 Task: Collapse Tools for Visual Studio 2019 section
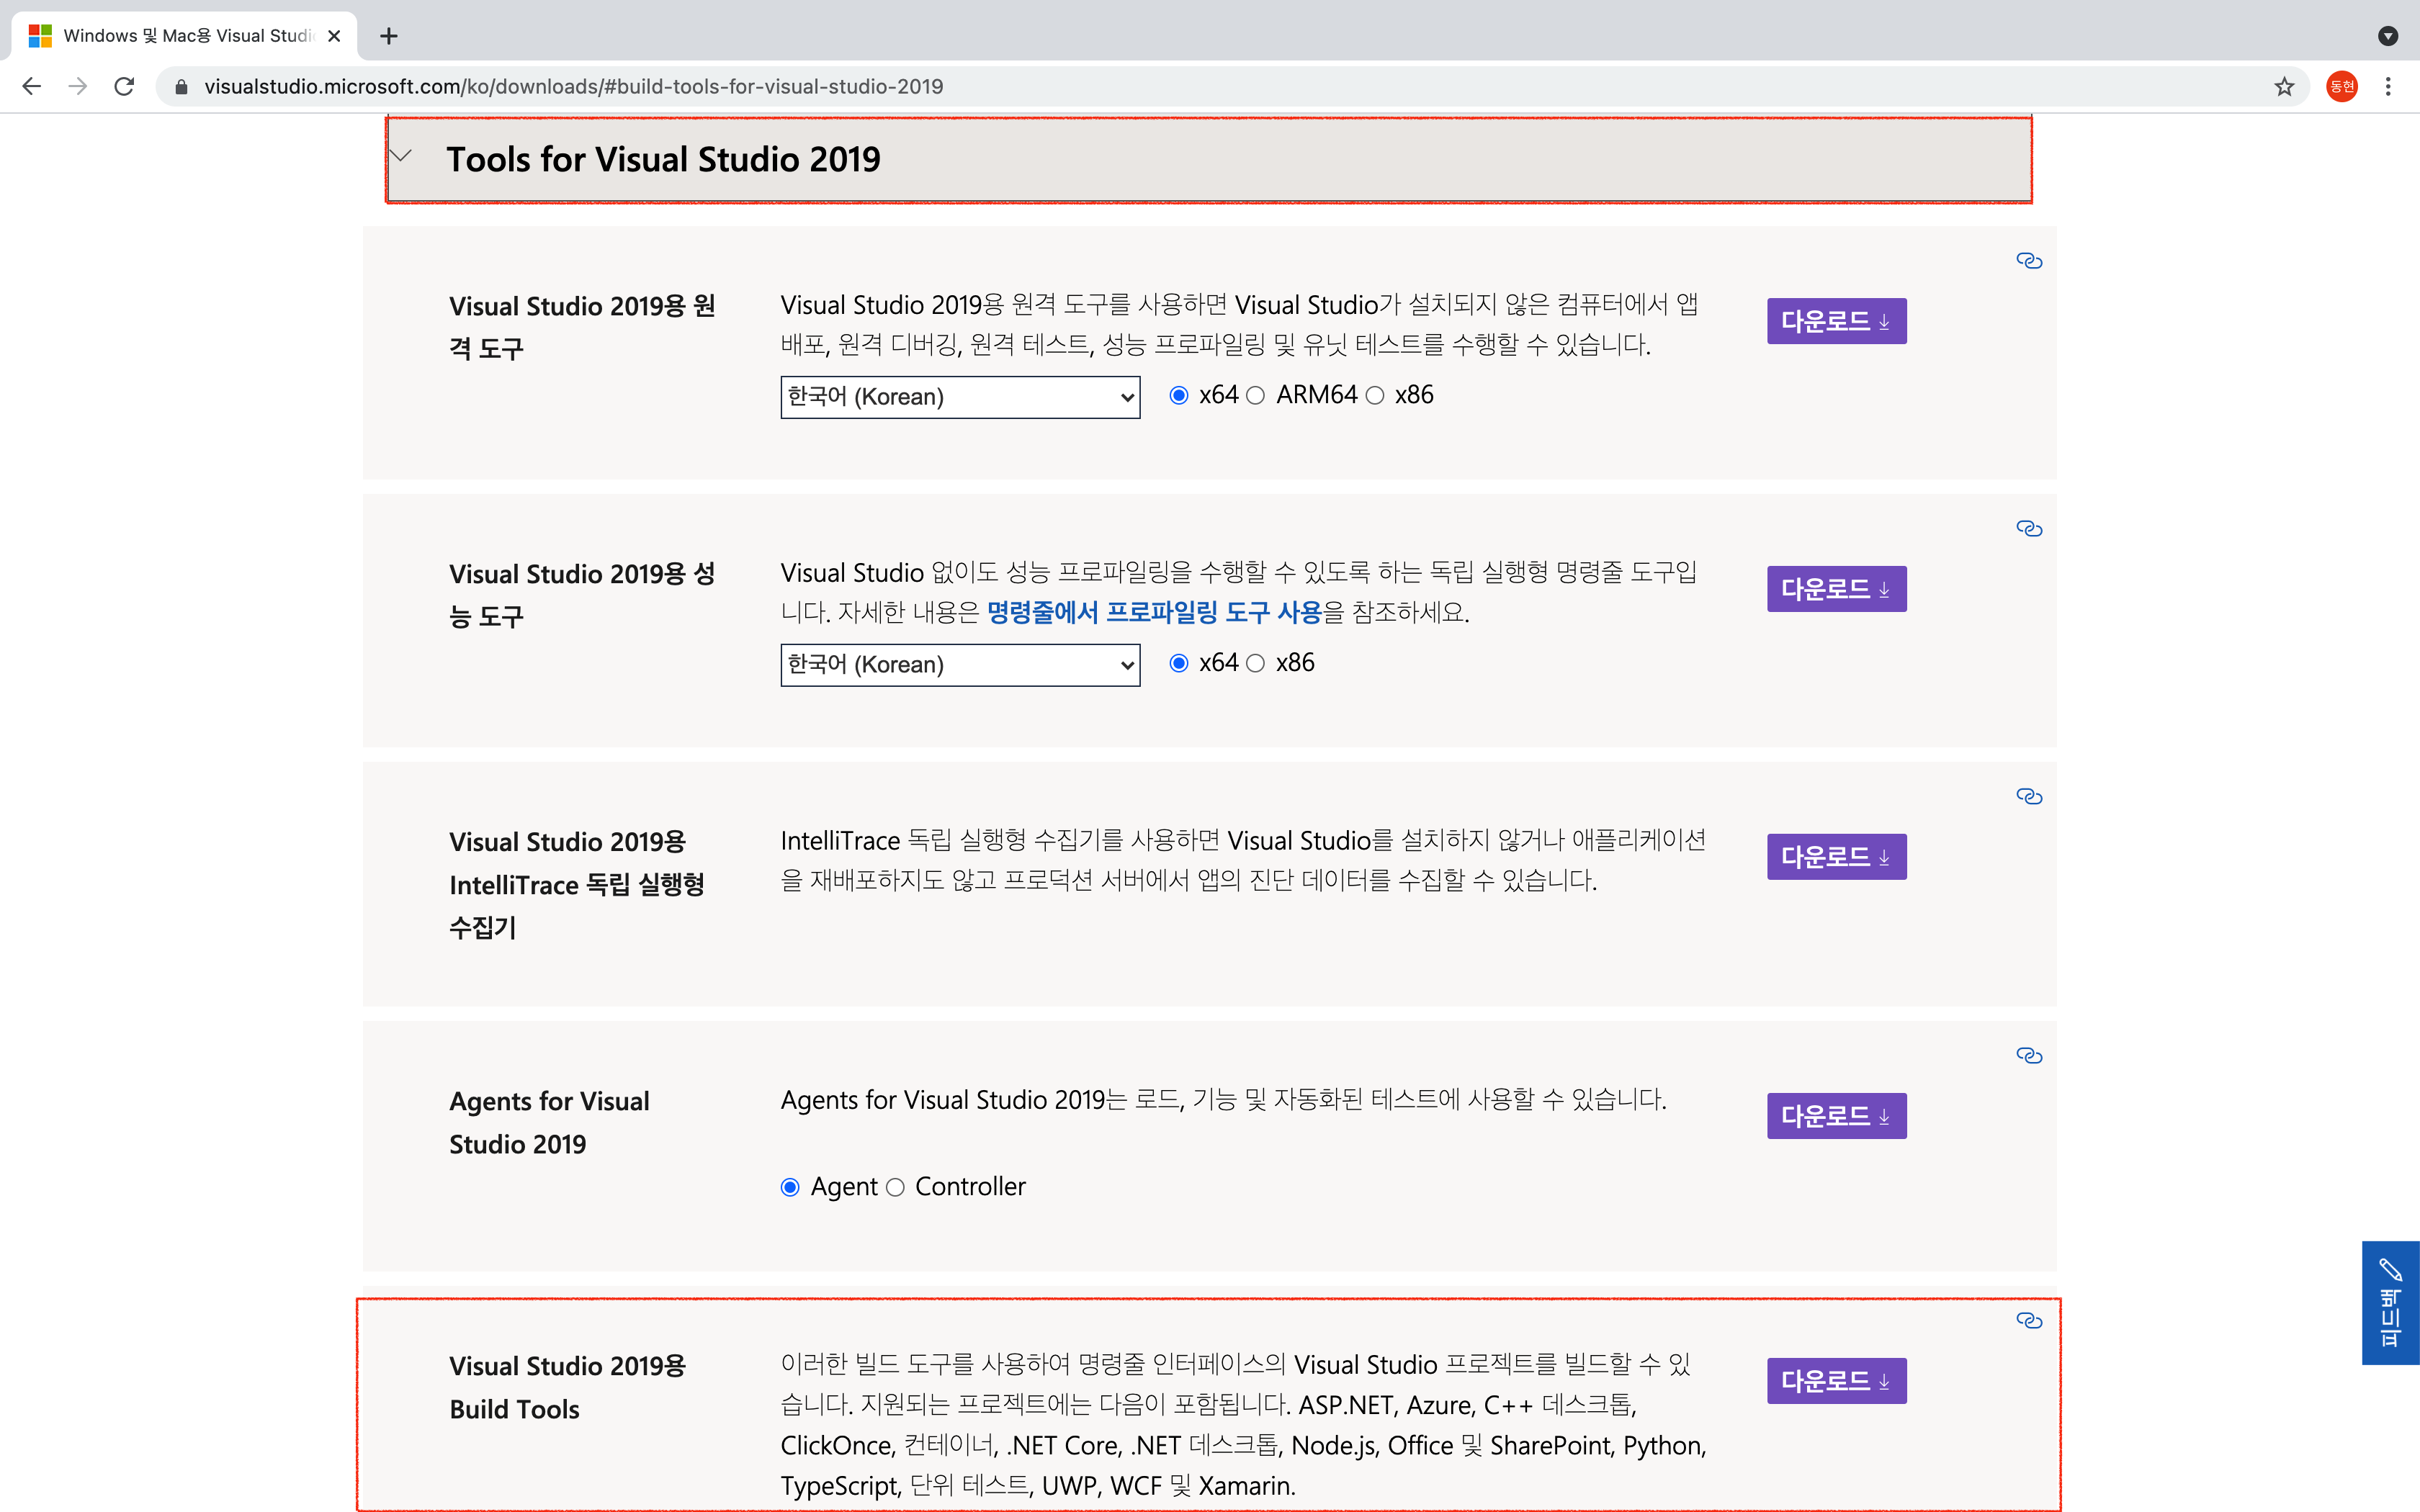(1209, 160)
